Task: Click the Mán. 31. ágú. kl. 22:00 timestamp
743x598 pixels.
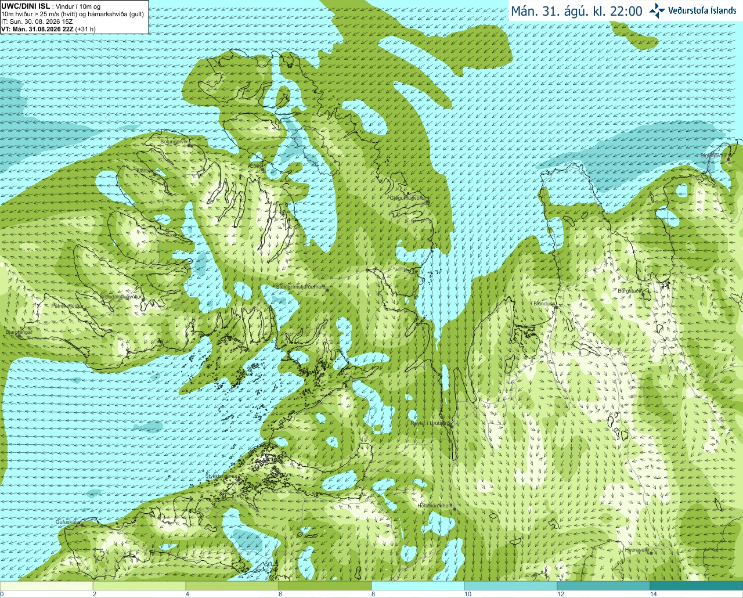Action: click(576, 11)
